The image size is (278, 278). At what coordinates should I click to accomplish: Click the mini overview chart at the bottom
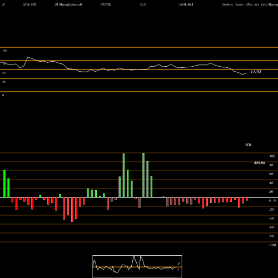137,266
